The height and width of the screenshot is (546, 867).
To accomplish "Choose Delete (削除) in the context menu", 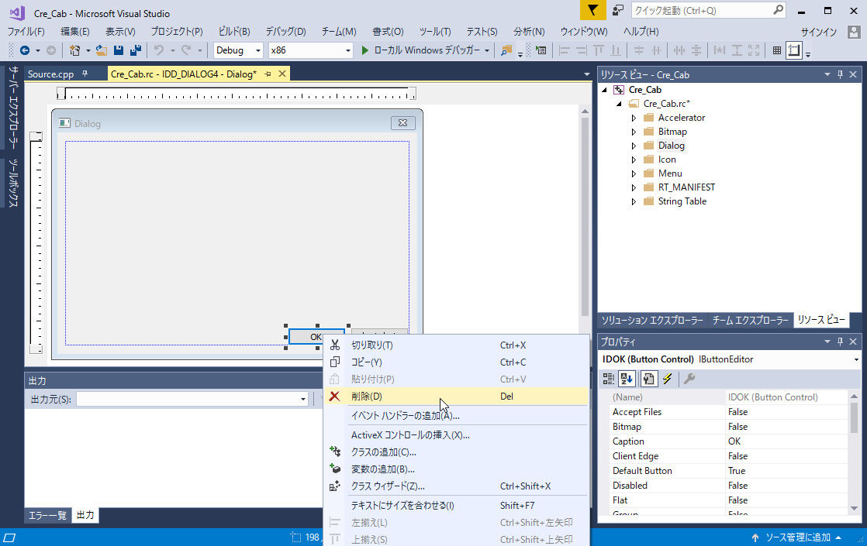I will tap(457, 397).
